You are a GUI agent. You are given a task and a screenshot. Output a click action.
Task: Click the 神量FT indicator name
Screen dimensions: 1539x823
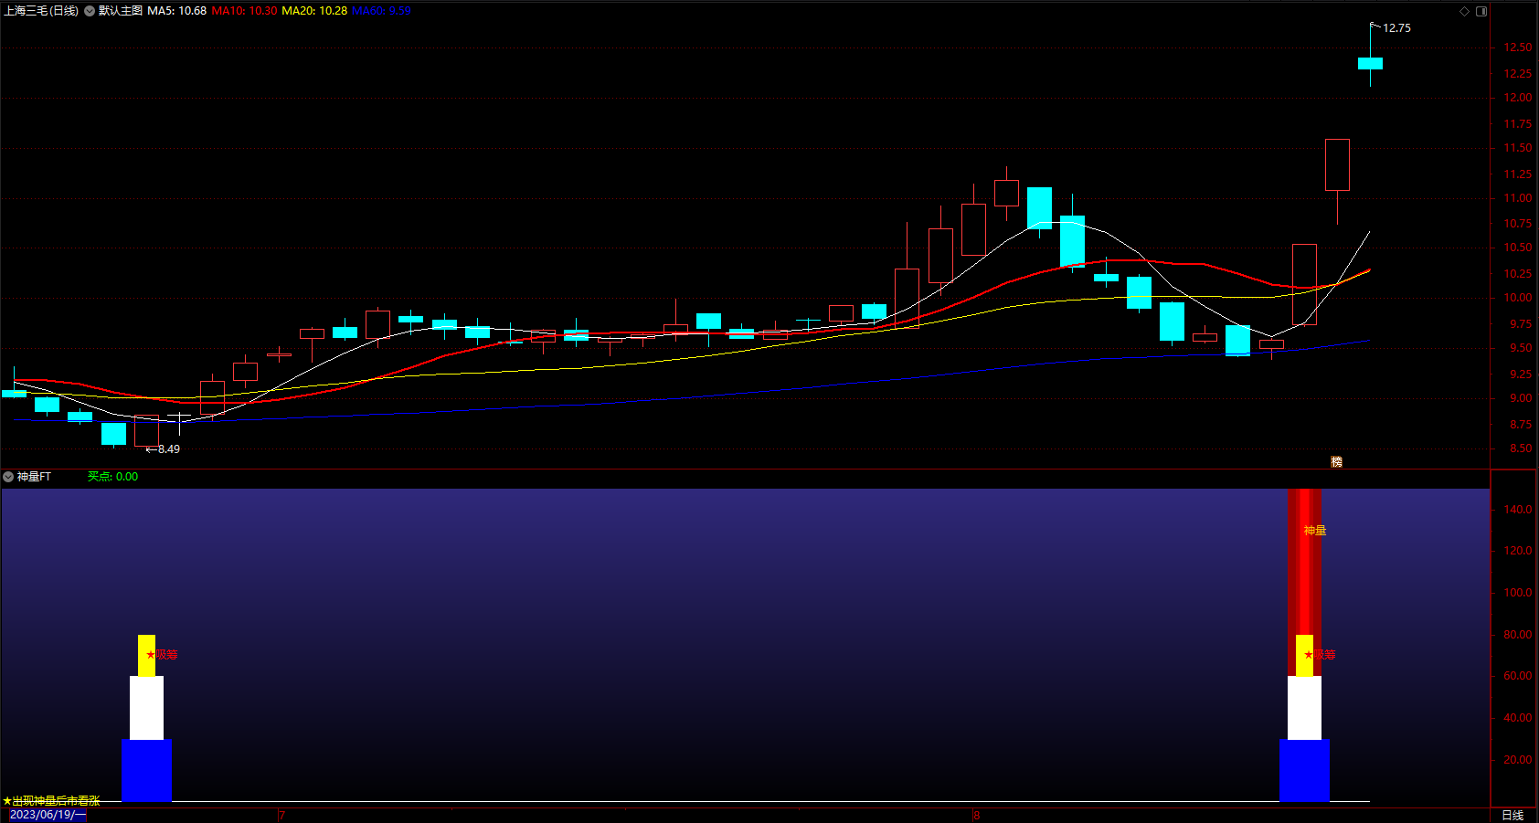point(34,477)
